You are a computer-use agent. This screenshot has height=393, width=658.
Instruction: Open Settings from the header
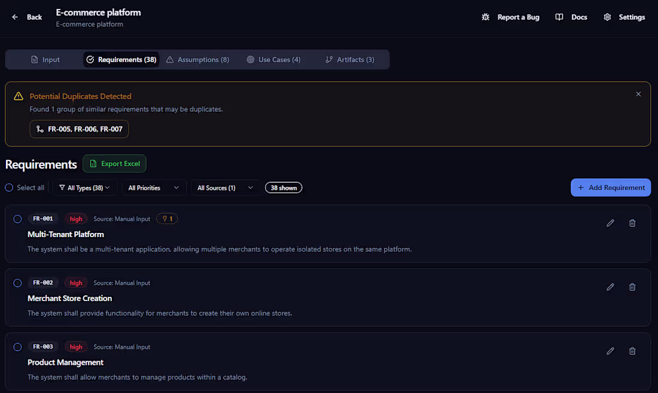[632, 17]
